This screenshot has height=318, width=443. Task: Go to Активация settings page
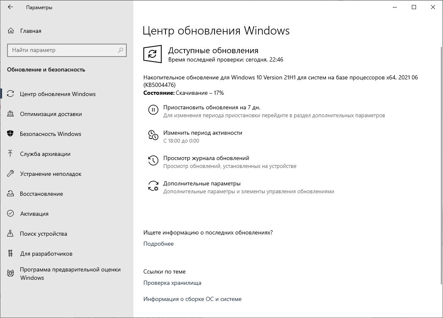[x=34, y=214]
